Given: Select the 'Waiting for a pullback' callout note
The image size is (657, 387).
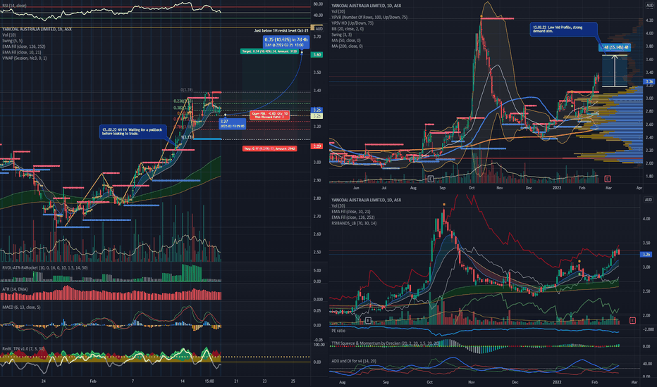Looking at the screenshot, I should click(132, 132).
